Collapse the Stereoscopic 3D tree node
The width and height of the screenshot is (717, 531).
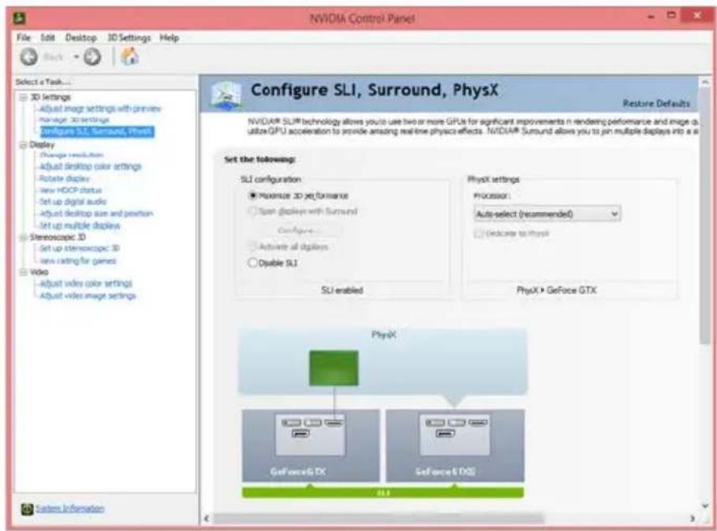click(24, 237)
